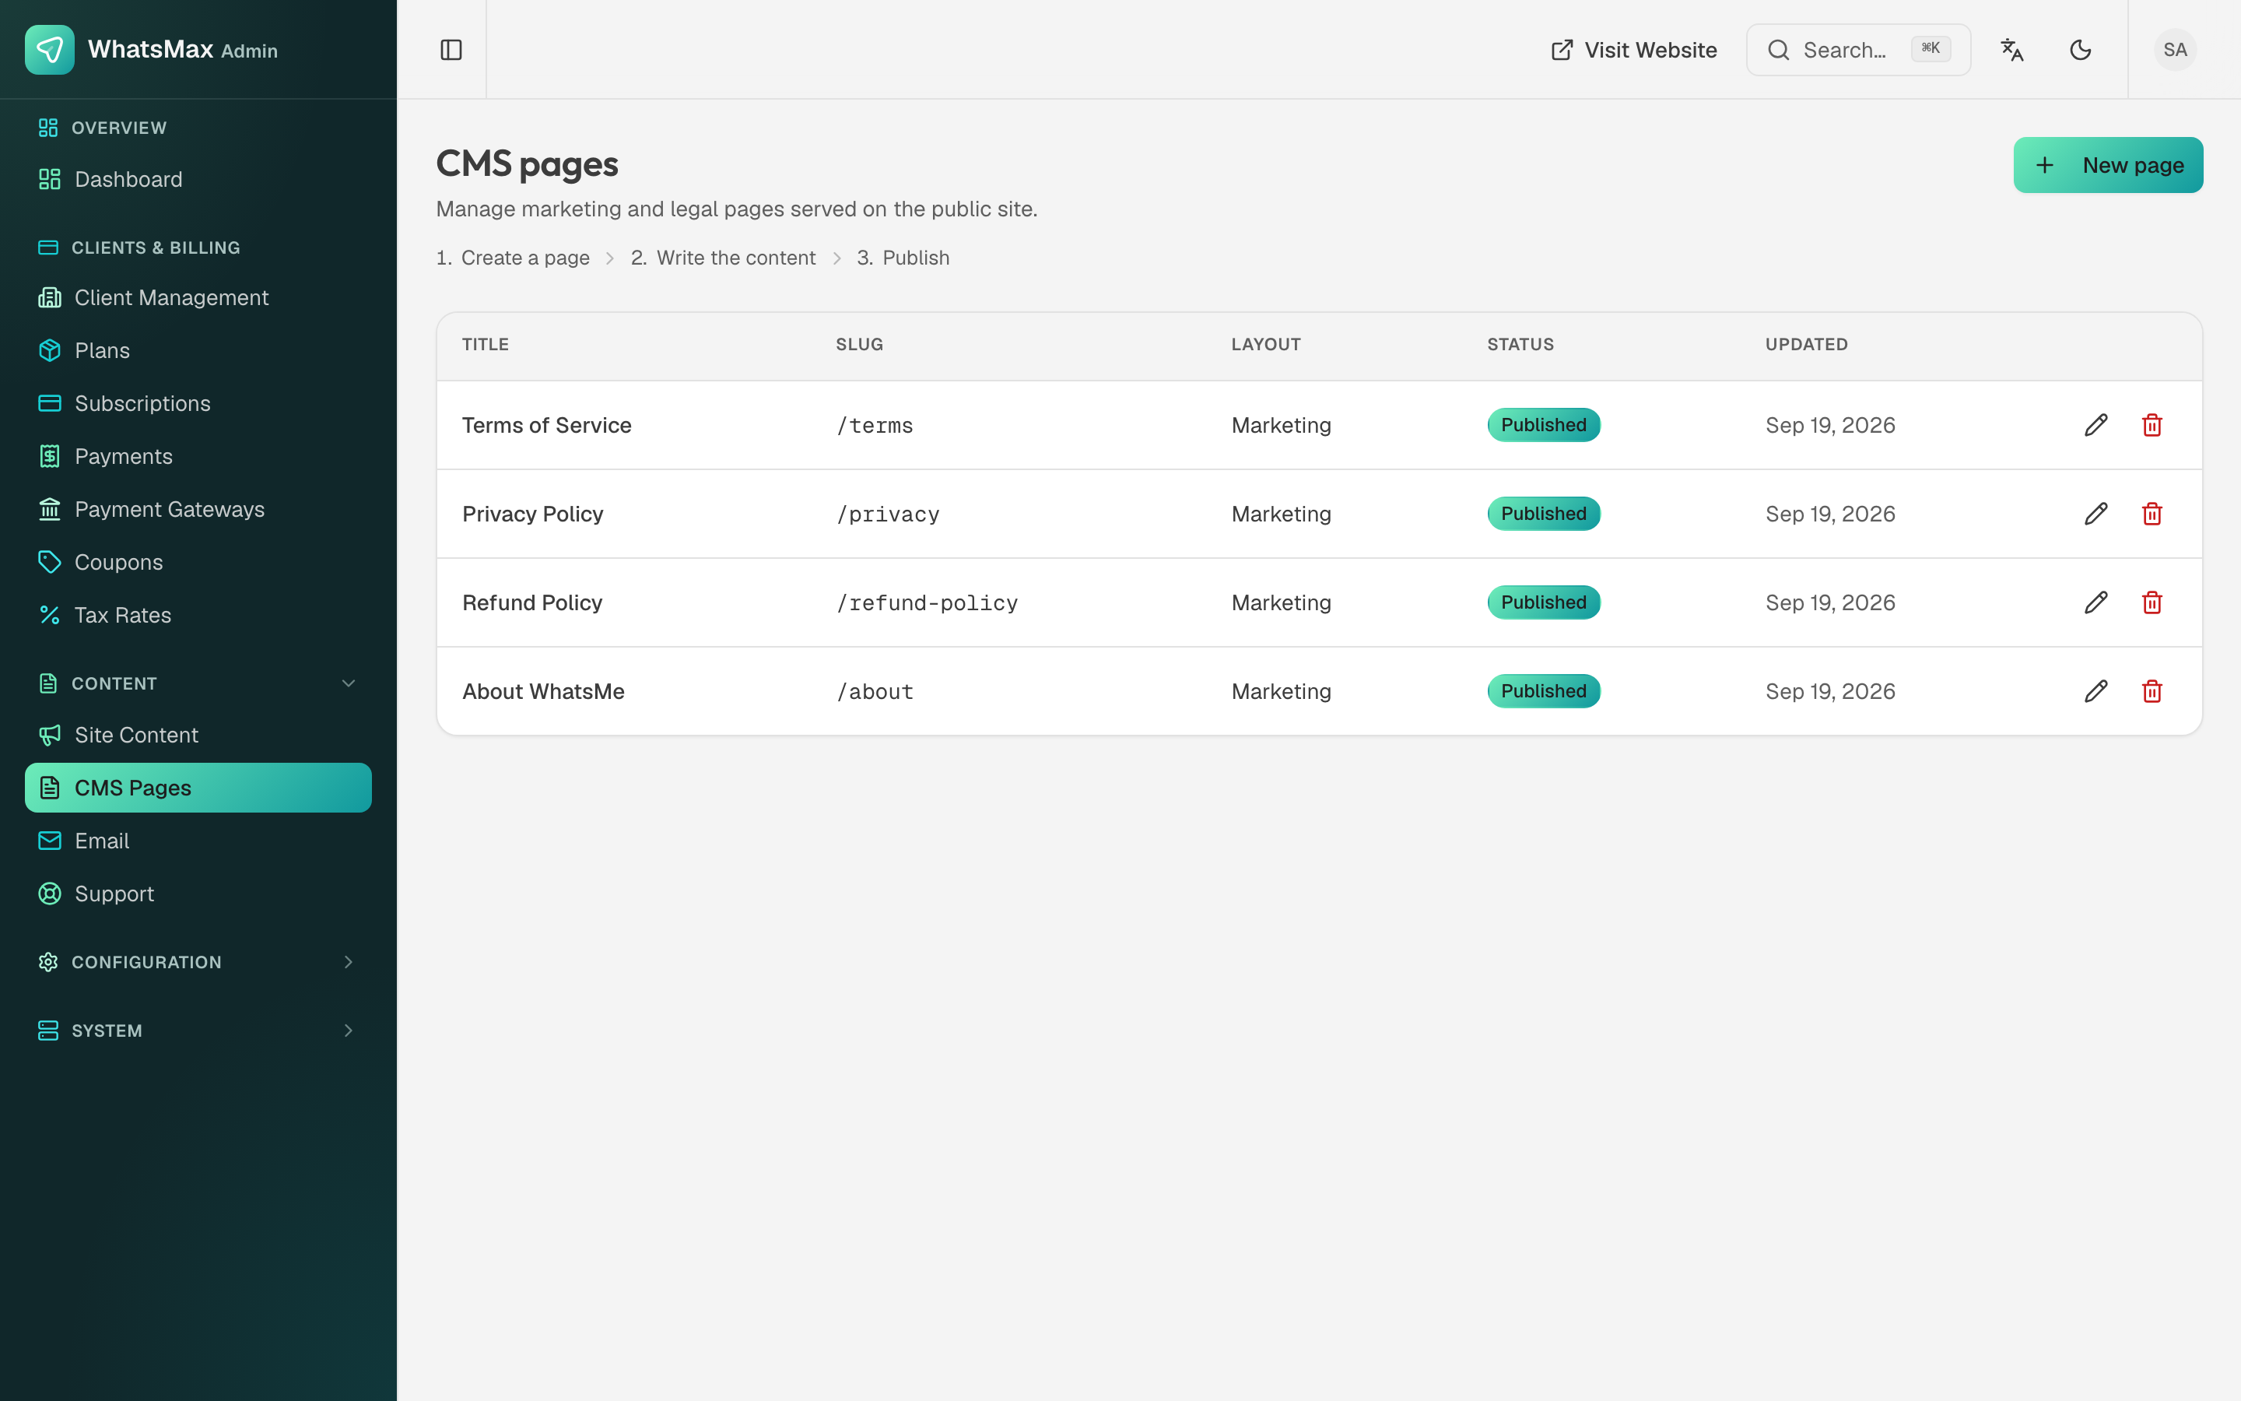Open Payment Gateways in sidebar

(198, 509)
